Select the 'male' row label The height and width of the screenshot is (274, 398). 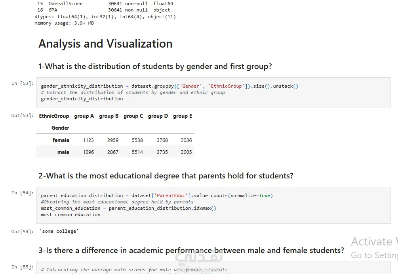(x=63, y=152)
